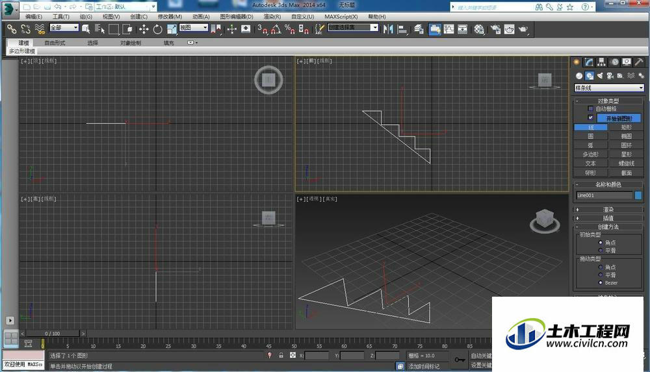Choose the Rectangular Selection Region tool

point(114,29)
